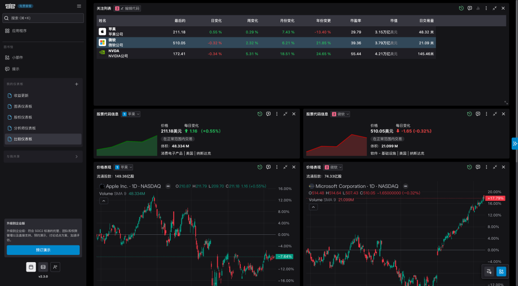Open the 微软 ticker dropdown in 股票代码信息
The height and width of the screenshot is (286, 518).
coord(340,114)
